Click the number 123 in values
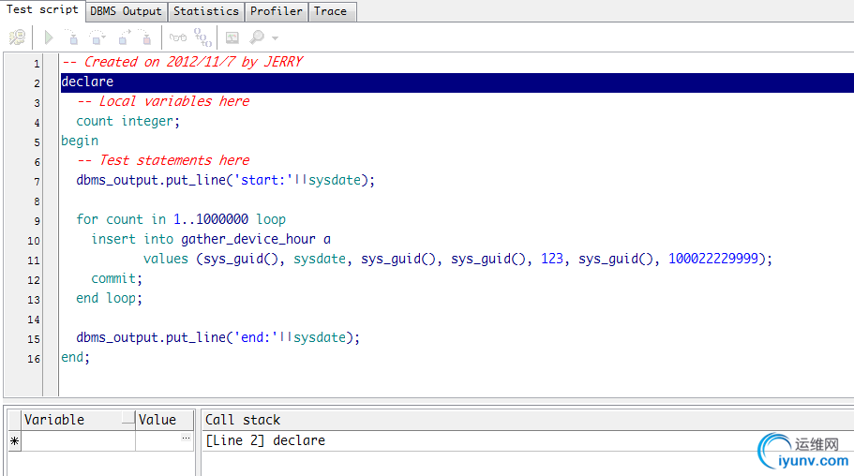This screenshot has height=476, width=854. click(x=552, y=259)
